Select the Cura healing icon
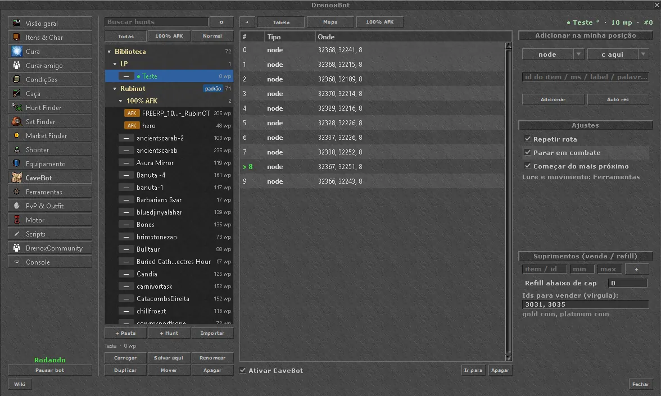Viewport: 661px width, 396px height. click(x=16, y=51)
